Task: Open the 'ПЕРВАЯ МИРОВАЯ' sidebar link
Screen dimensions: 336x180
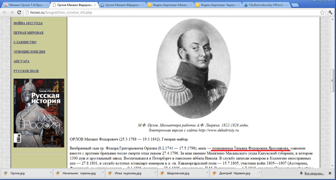Action: [28, 33]
